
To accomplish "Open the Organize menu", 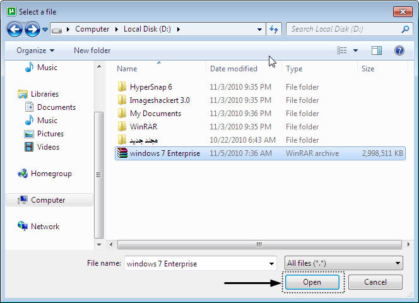I will point(35,50).
